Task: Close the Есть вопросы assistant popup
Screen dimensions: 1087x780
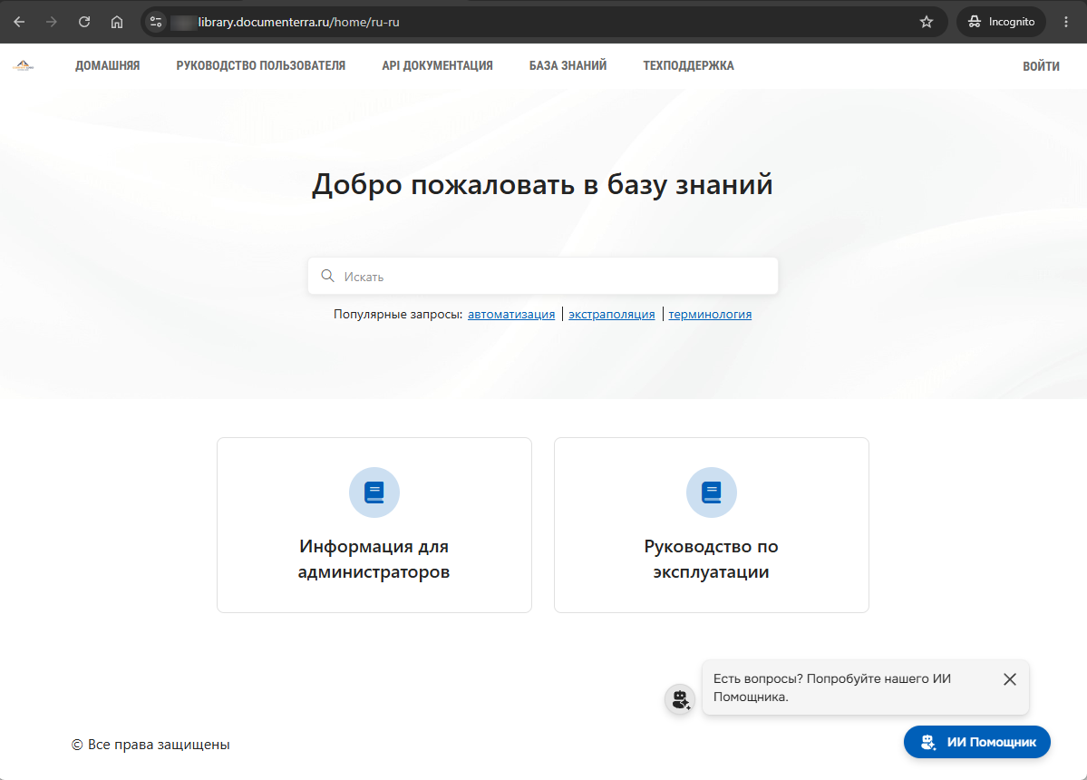Action: coord(1010,679)
